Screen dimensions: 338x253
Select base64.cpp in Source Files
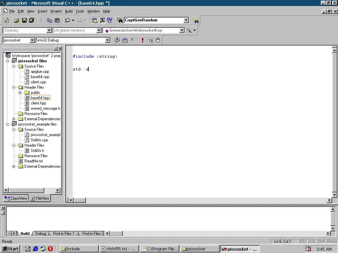(x=40, y=77)
